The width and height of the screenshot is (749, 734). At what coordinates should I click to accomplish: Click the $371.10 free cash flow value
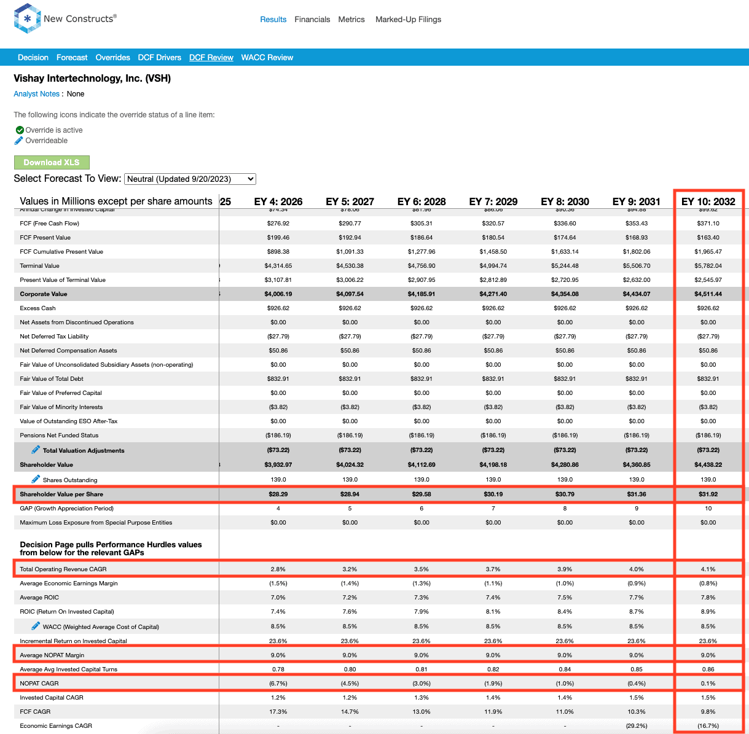pyautogui.click(x=708, y=224)
